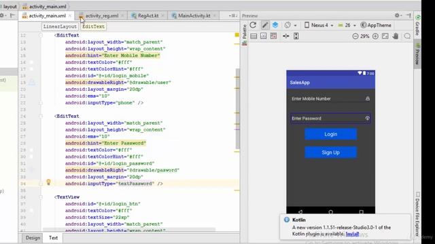Toggle the Preview side tool window tab
The width and height of the screenshot is (435, 244).
coord(417,54)
